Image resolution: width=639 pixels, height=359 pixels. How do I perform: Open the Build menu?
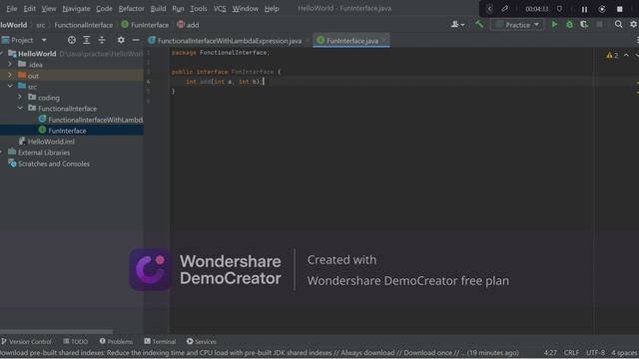pyautogui.click(x=158, y=9)
